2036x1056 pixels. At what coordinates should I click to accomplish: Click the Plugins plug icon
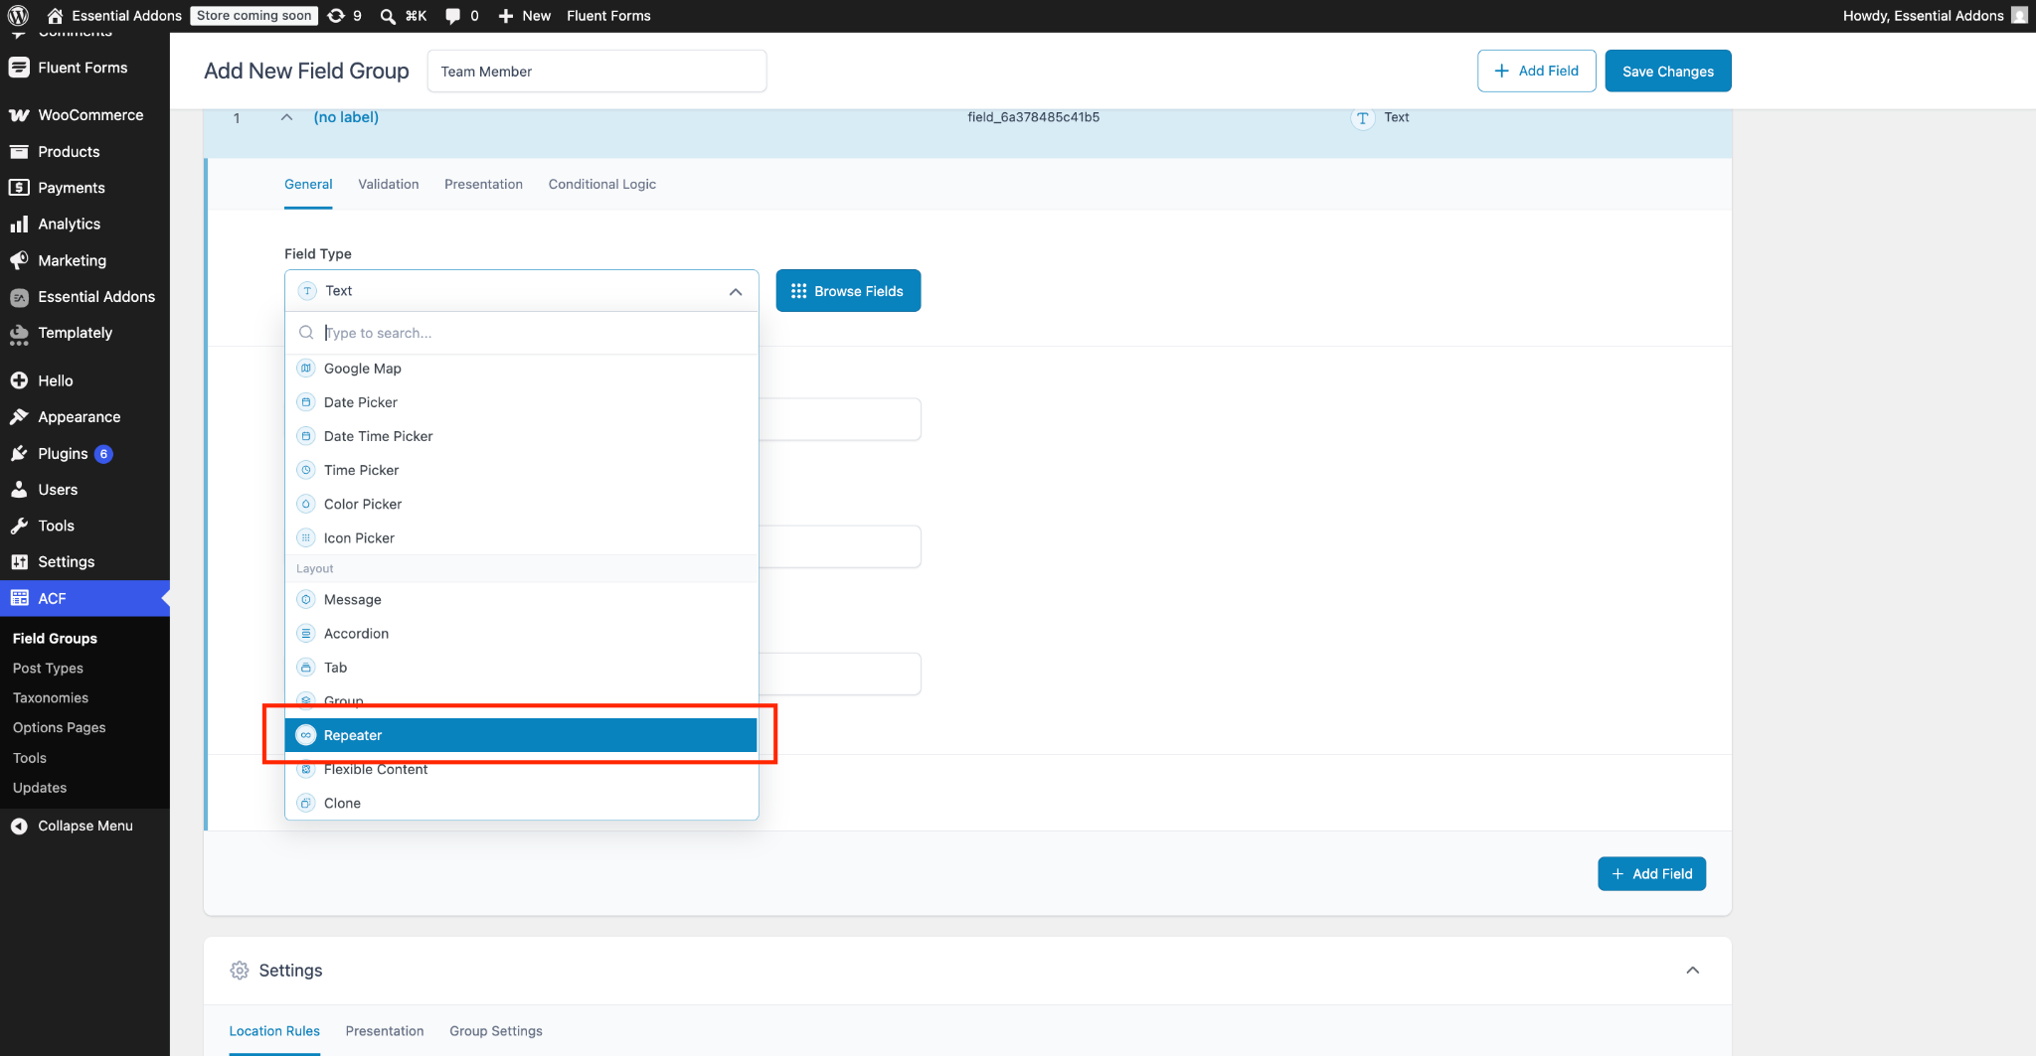[19, 454]
